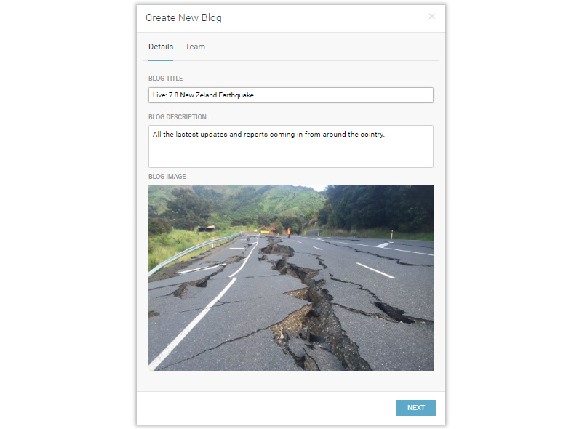582x429 pixels.
Task: Click the green hillside in the blog image
Action: click(x=240, y=204)
